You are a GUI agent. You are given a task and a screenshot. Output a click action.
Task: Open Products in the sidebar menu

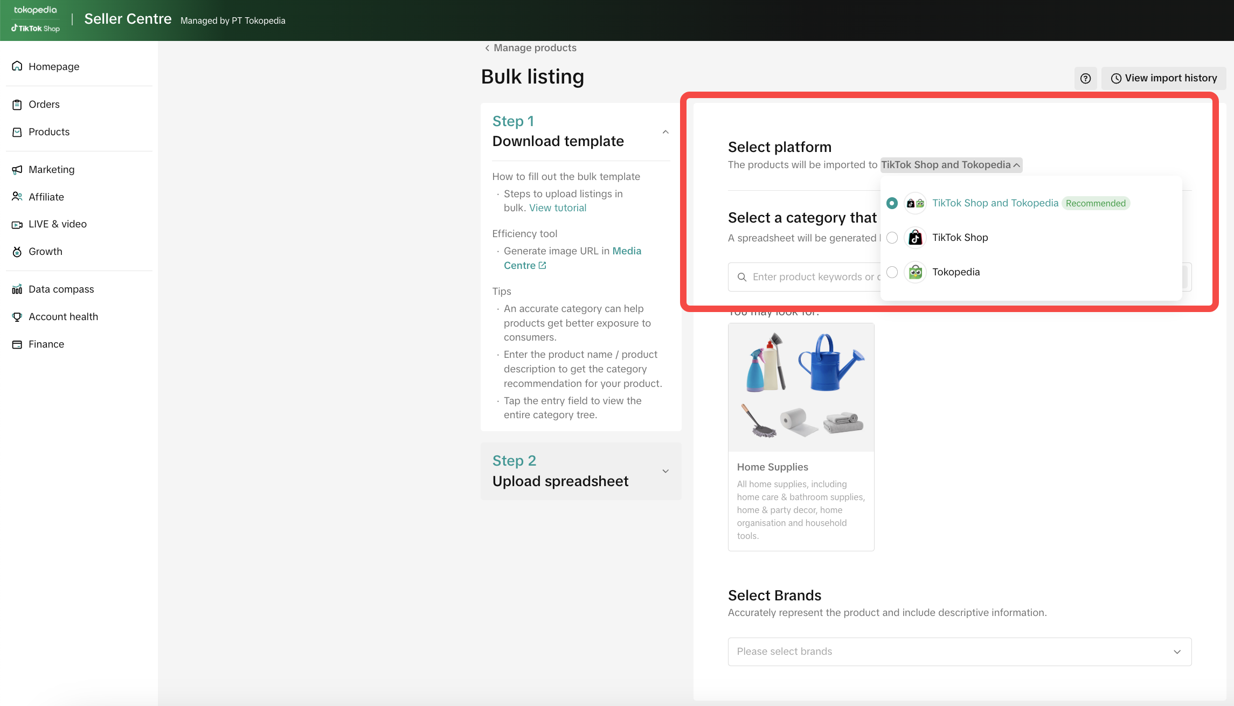coord(48,132)
